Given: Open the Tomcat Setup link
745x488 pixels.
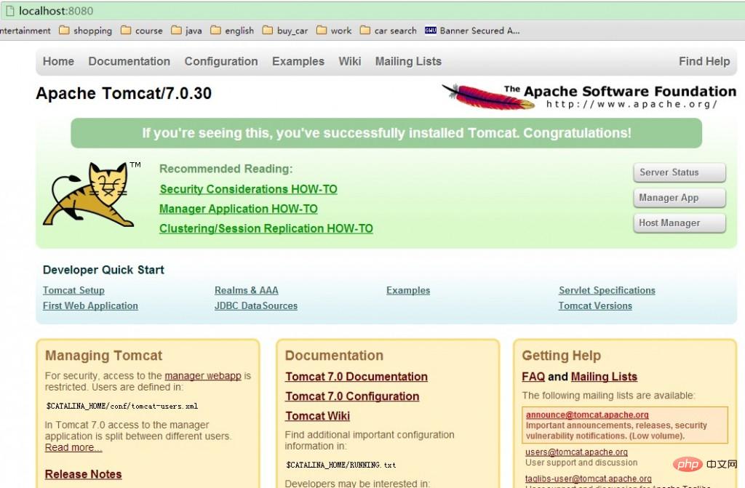Looking at the screenshot, I should (x=73, y=290).
